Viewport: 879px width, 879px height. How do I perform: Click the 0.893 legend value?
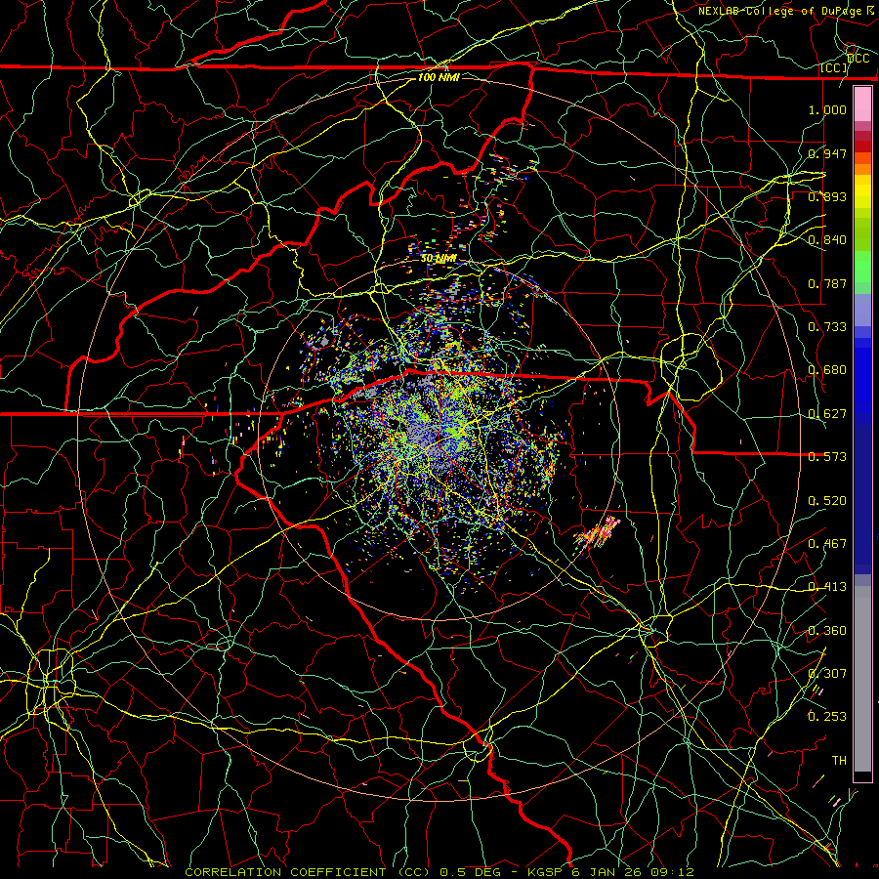point(827,196)
